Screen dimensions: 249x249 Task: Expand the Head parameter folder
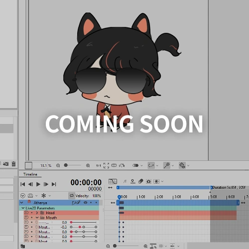(x=37, y=213)
